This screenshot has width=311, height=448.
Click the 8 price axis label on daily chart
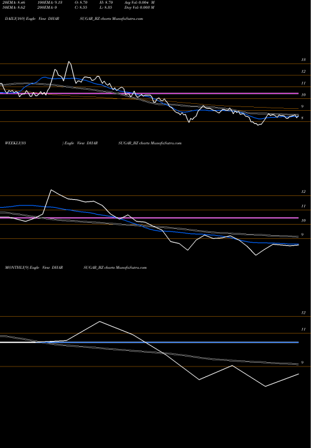304,118
